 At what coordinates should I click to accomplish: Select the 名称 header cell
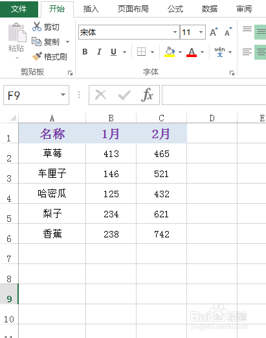point(52,133)
